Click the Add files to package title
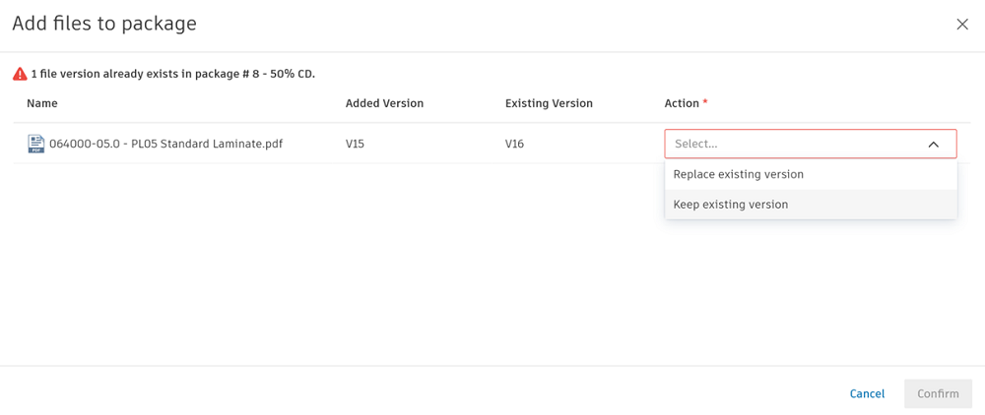 tap(104, 24)
